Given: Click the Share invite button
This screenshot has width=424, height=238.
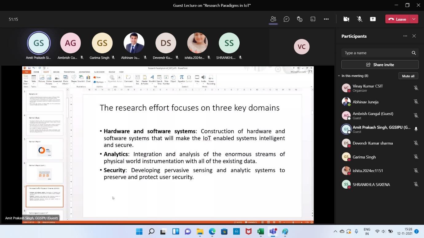Looking at the screenshot, I should point(380,65).
